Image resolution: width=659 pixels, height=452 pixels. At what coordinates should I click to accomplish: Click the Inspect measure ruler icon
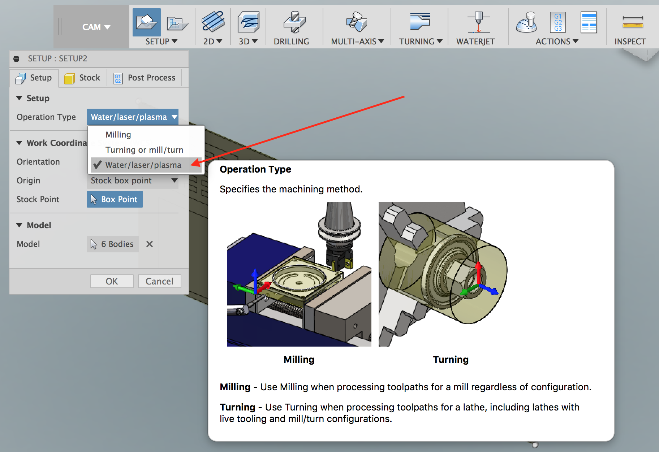(633, 22)
